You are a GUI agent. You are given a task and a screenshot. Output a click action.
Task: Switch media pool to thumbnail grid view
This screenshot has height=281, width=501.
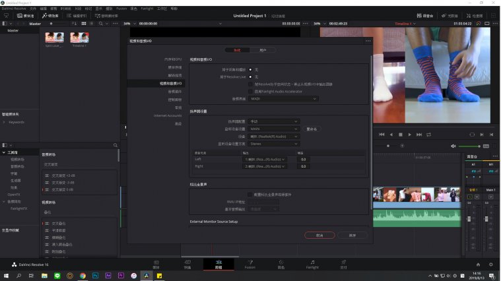pos(84,24)
